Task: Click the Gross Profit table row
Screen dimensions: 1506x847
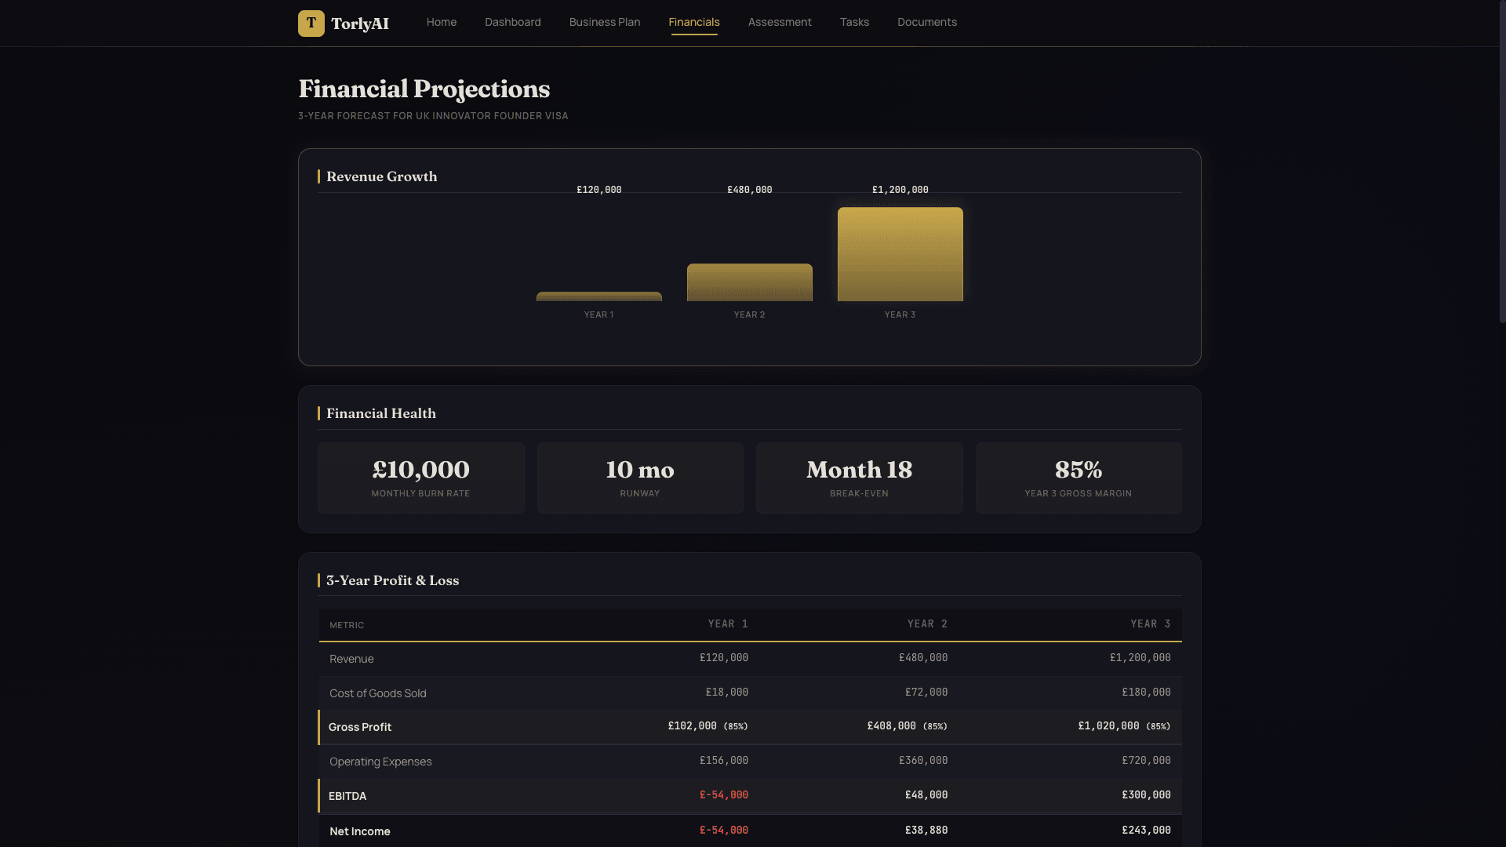Action: pos(749,726)
